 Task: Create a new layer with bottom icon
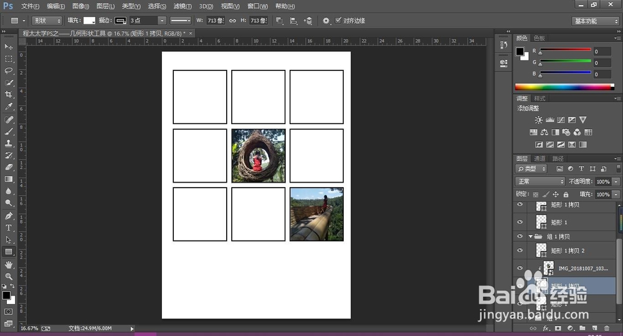tap(594, 328)
